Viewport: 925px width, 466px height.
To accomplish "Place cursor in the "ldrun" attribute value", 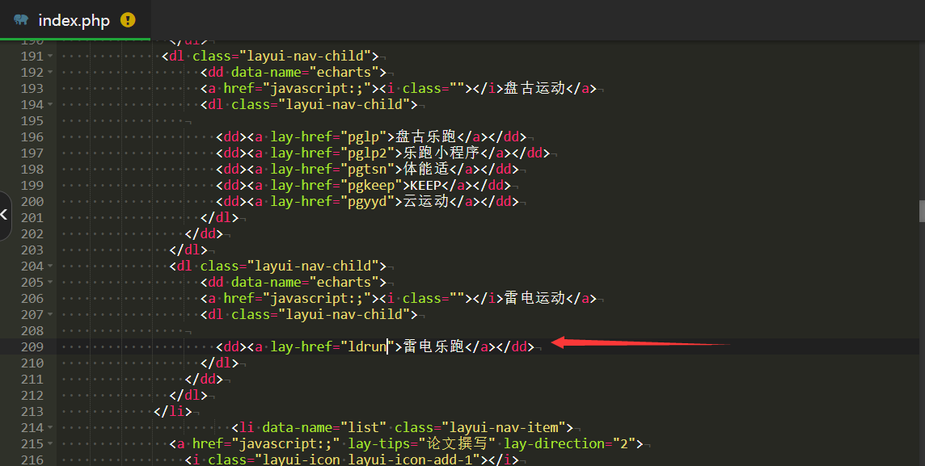I will click(366, 346).
